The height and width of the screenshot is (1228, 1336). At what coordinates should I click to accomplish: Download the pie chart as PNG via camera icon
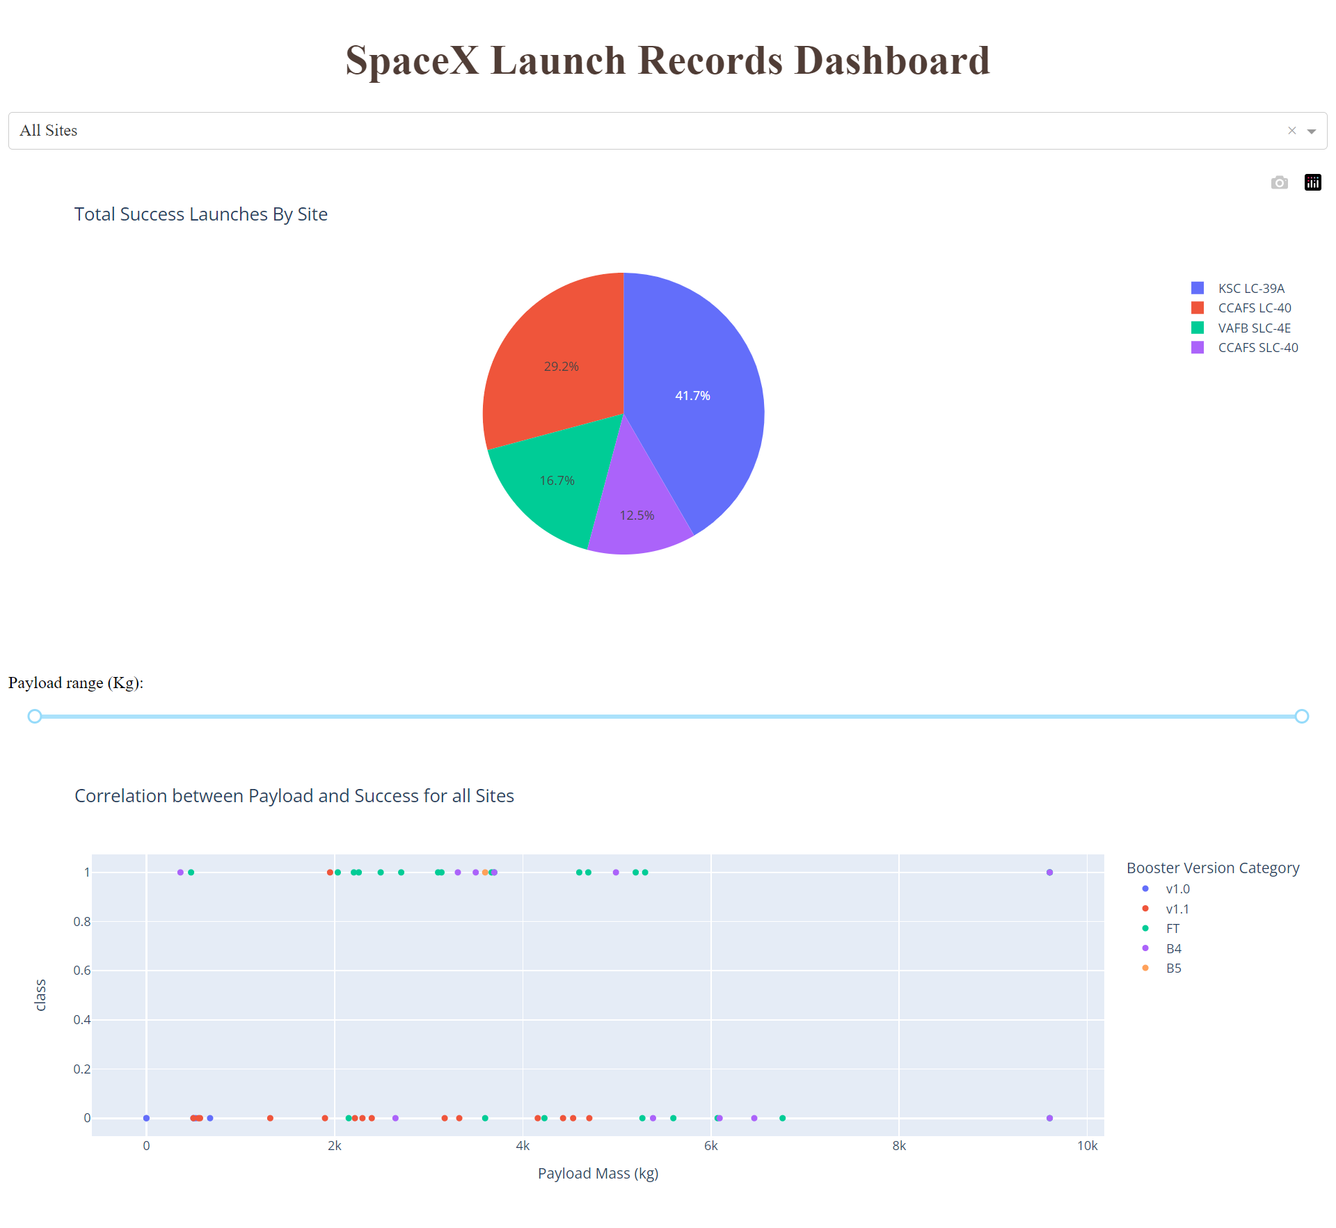click(1279, 182)
